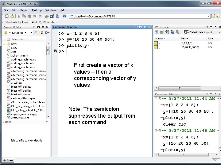Open the Debug menu
The height and width of the screenshot is (165, 221).
click(x=24, y=10)
